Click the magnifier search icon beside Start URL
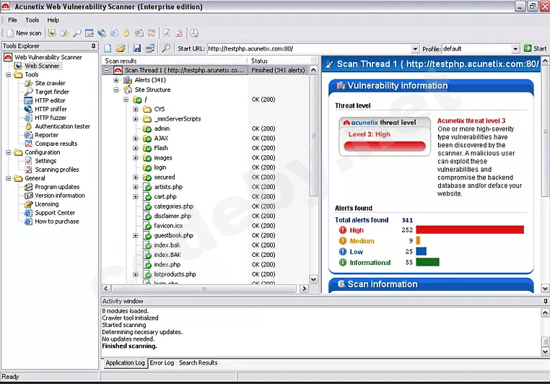Screen dimensions: 550x384 point(166,48)
